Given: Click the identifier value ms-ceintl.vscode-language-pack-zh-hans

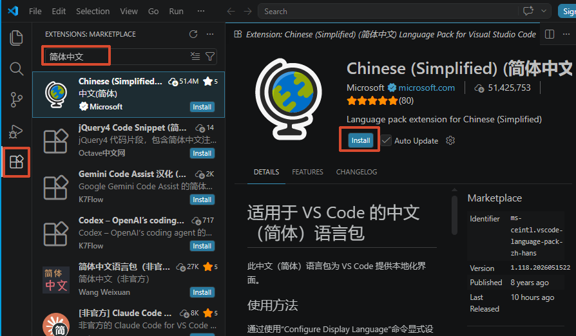Looking at the screenshot, I should click(536, 236).
